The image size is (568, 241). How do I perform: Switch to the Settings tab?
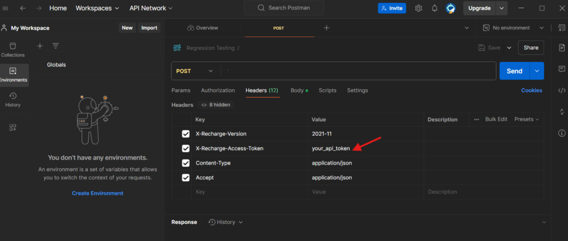pos(357,90)
